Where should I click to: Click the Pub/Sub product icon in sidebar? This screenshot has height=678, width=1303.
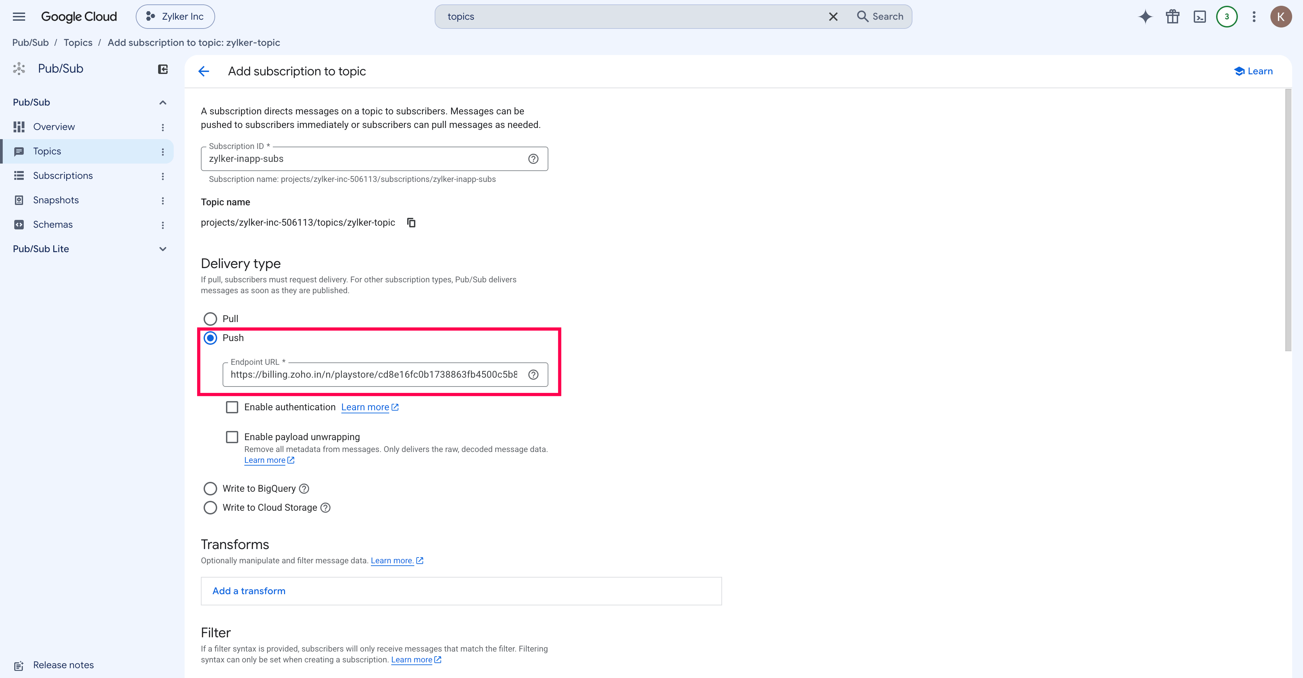19,69
